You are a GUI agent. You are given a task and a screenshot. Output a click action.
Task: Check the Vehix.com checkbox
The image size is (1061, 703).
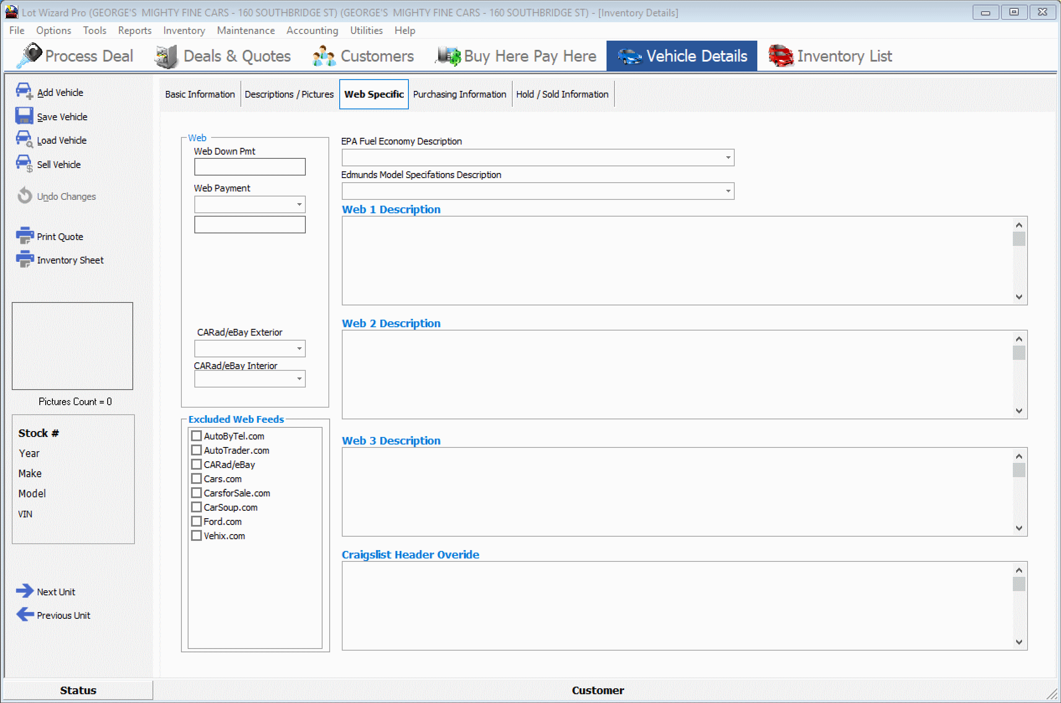click(x=196, y=535)
